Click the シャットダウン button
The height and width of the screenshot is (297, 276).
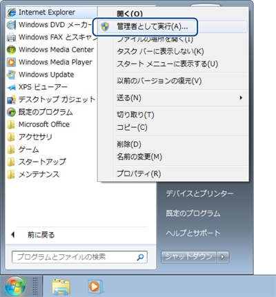tap(188, 257)
